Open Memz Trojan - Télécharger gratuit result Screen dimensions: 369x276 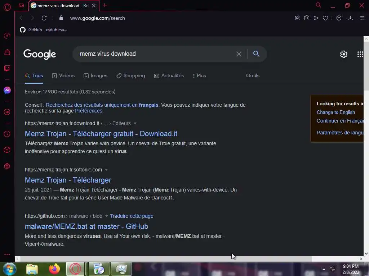click(101, 134)
